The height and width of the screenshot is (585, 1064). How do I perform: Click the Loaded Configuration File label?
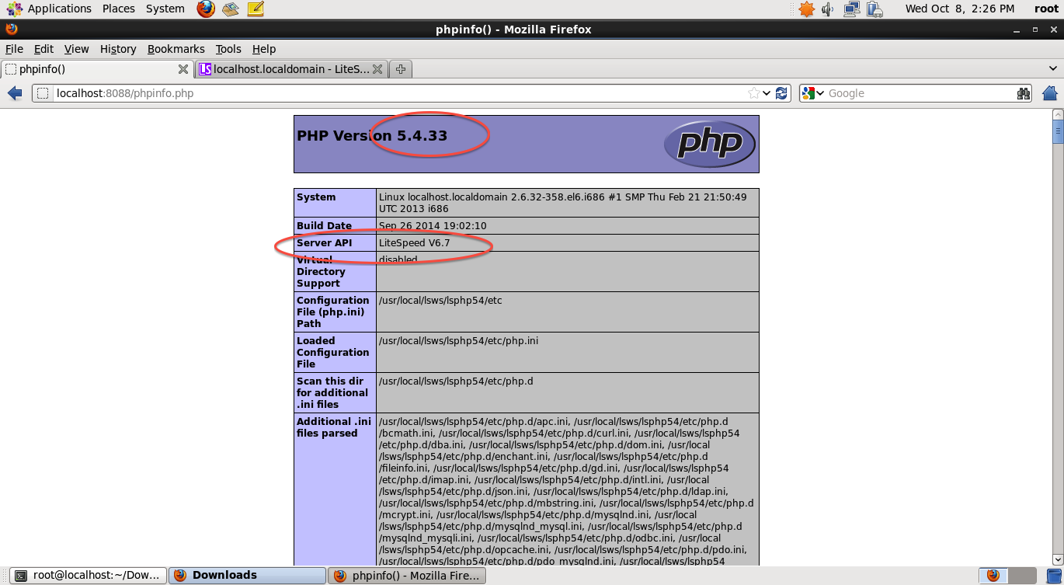333,353
